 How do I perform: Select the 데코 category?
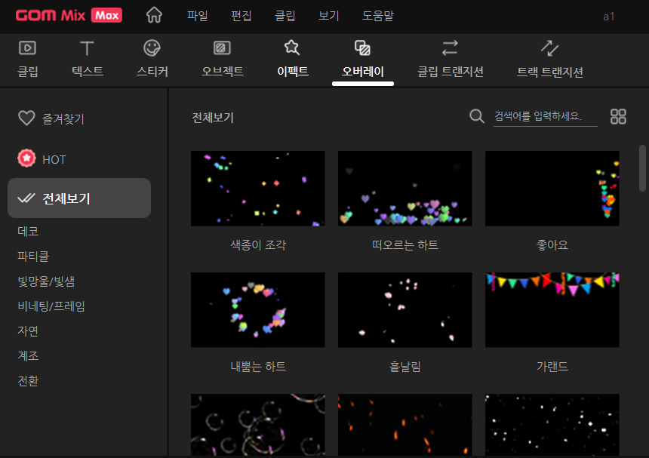click(x=28, y=232)
